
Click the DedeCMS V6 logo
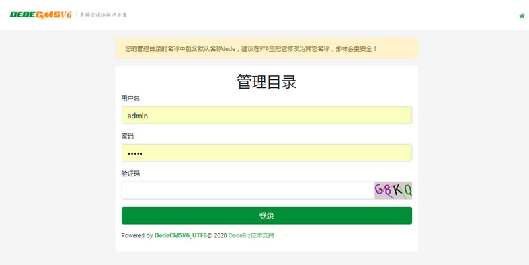pos(41,15)
